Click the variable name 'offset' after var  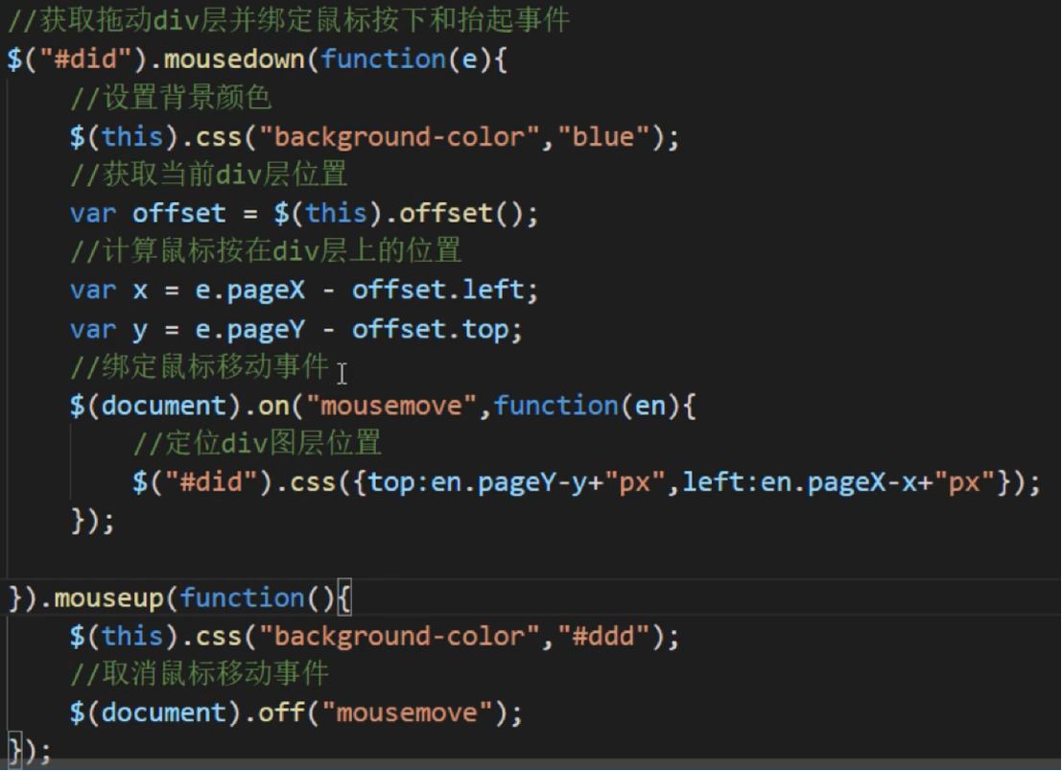(x=178, y=214)
